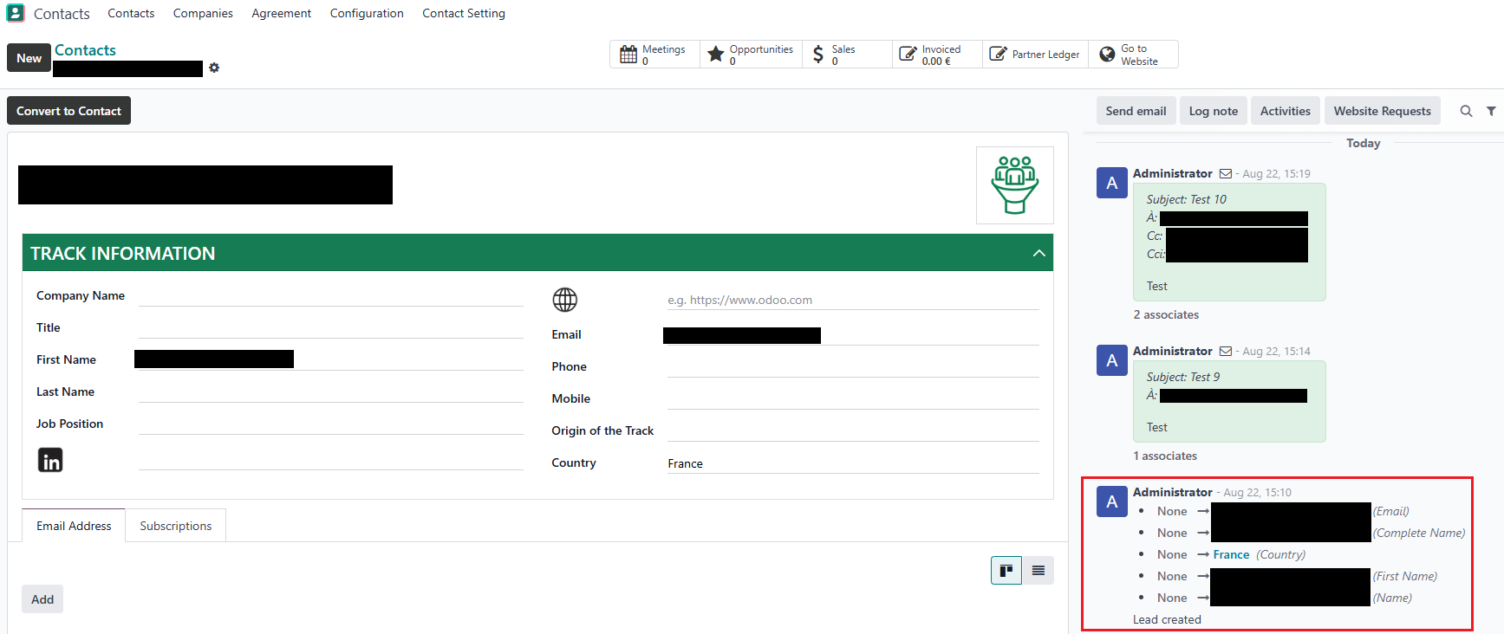Screen dimensions: 1504x634
Task: Open Opportunities star stat button
Action: [751, 55]
